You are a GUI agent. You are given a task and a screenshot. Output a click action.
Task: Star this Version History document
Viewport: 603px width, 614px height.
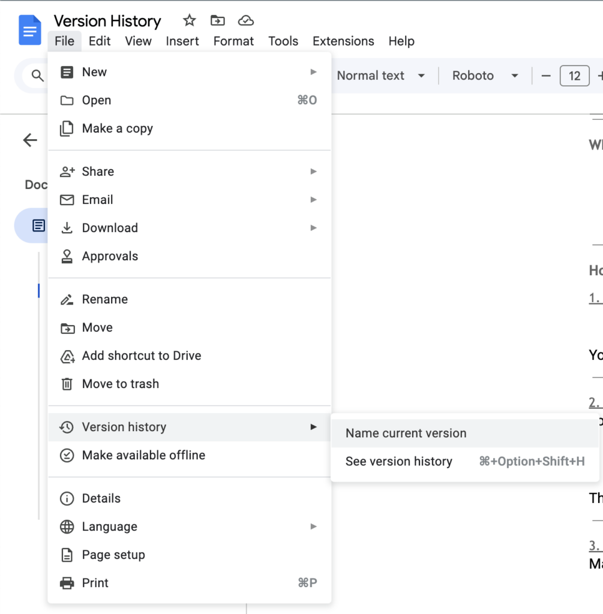[190, 21]
